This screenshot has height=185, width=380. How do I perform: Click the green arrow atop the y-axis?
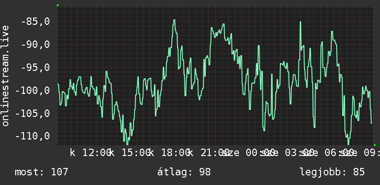58,5
